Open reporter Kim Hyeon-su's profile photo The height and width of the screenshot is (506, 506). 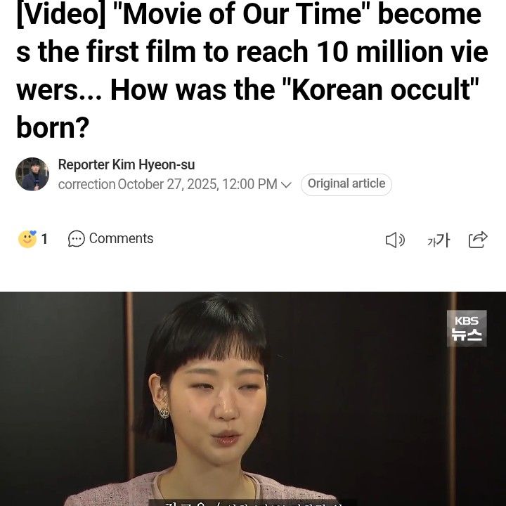click(32, 174)
